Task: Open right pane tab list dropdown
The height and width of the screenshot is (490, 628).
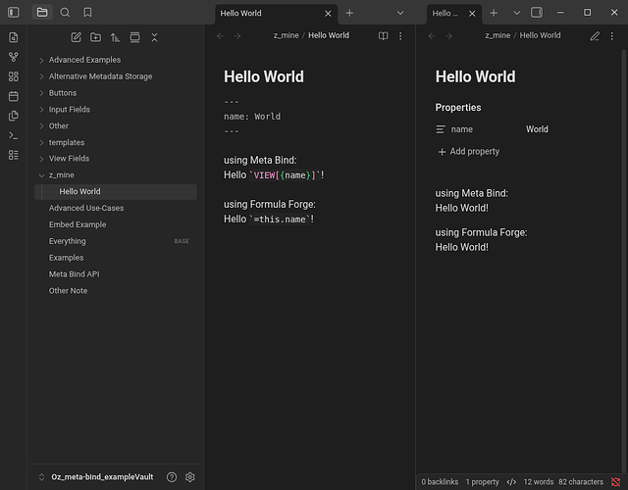Action: point(517,13)
